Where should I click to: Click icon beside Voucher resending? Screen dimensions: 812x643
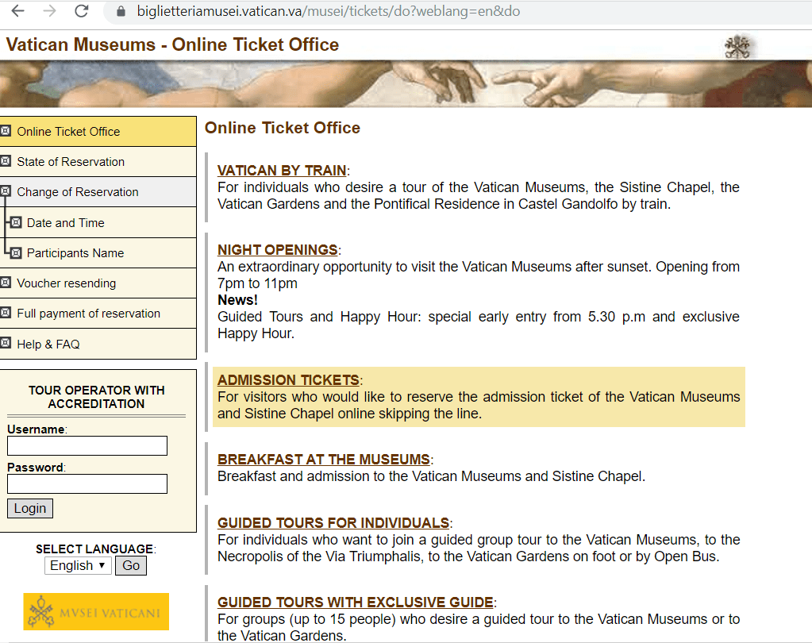click(6, 282)
